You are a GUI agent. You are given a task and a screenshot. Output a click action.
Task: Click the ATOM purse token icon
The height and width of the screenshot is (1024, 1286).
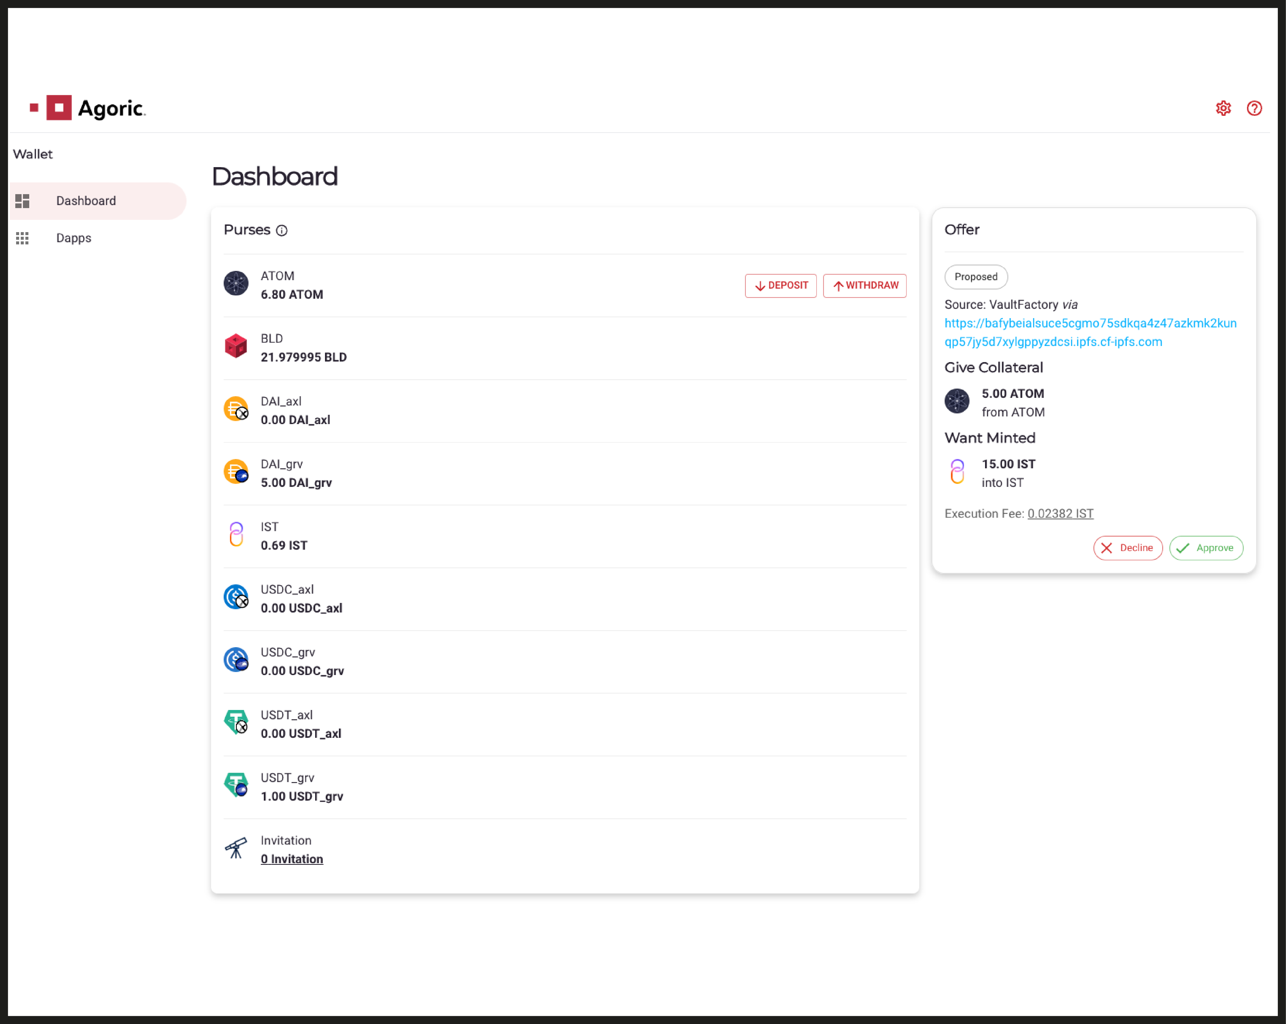[236, 283]
